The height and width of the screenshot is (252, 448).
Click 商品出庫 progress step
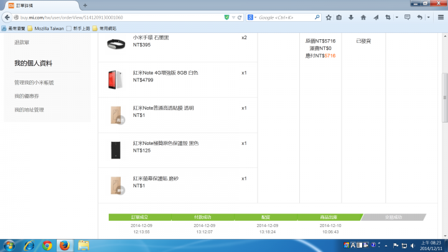329,217
